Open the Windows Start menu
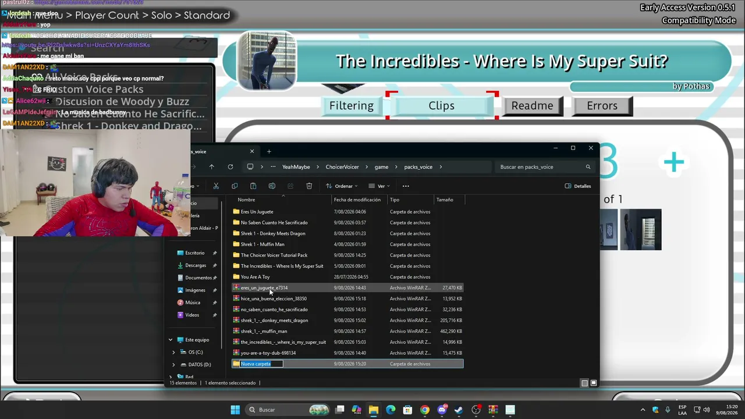 pyautogui.click(x=235, y=410)
